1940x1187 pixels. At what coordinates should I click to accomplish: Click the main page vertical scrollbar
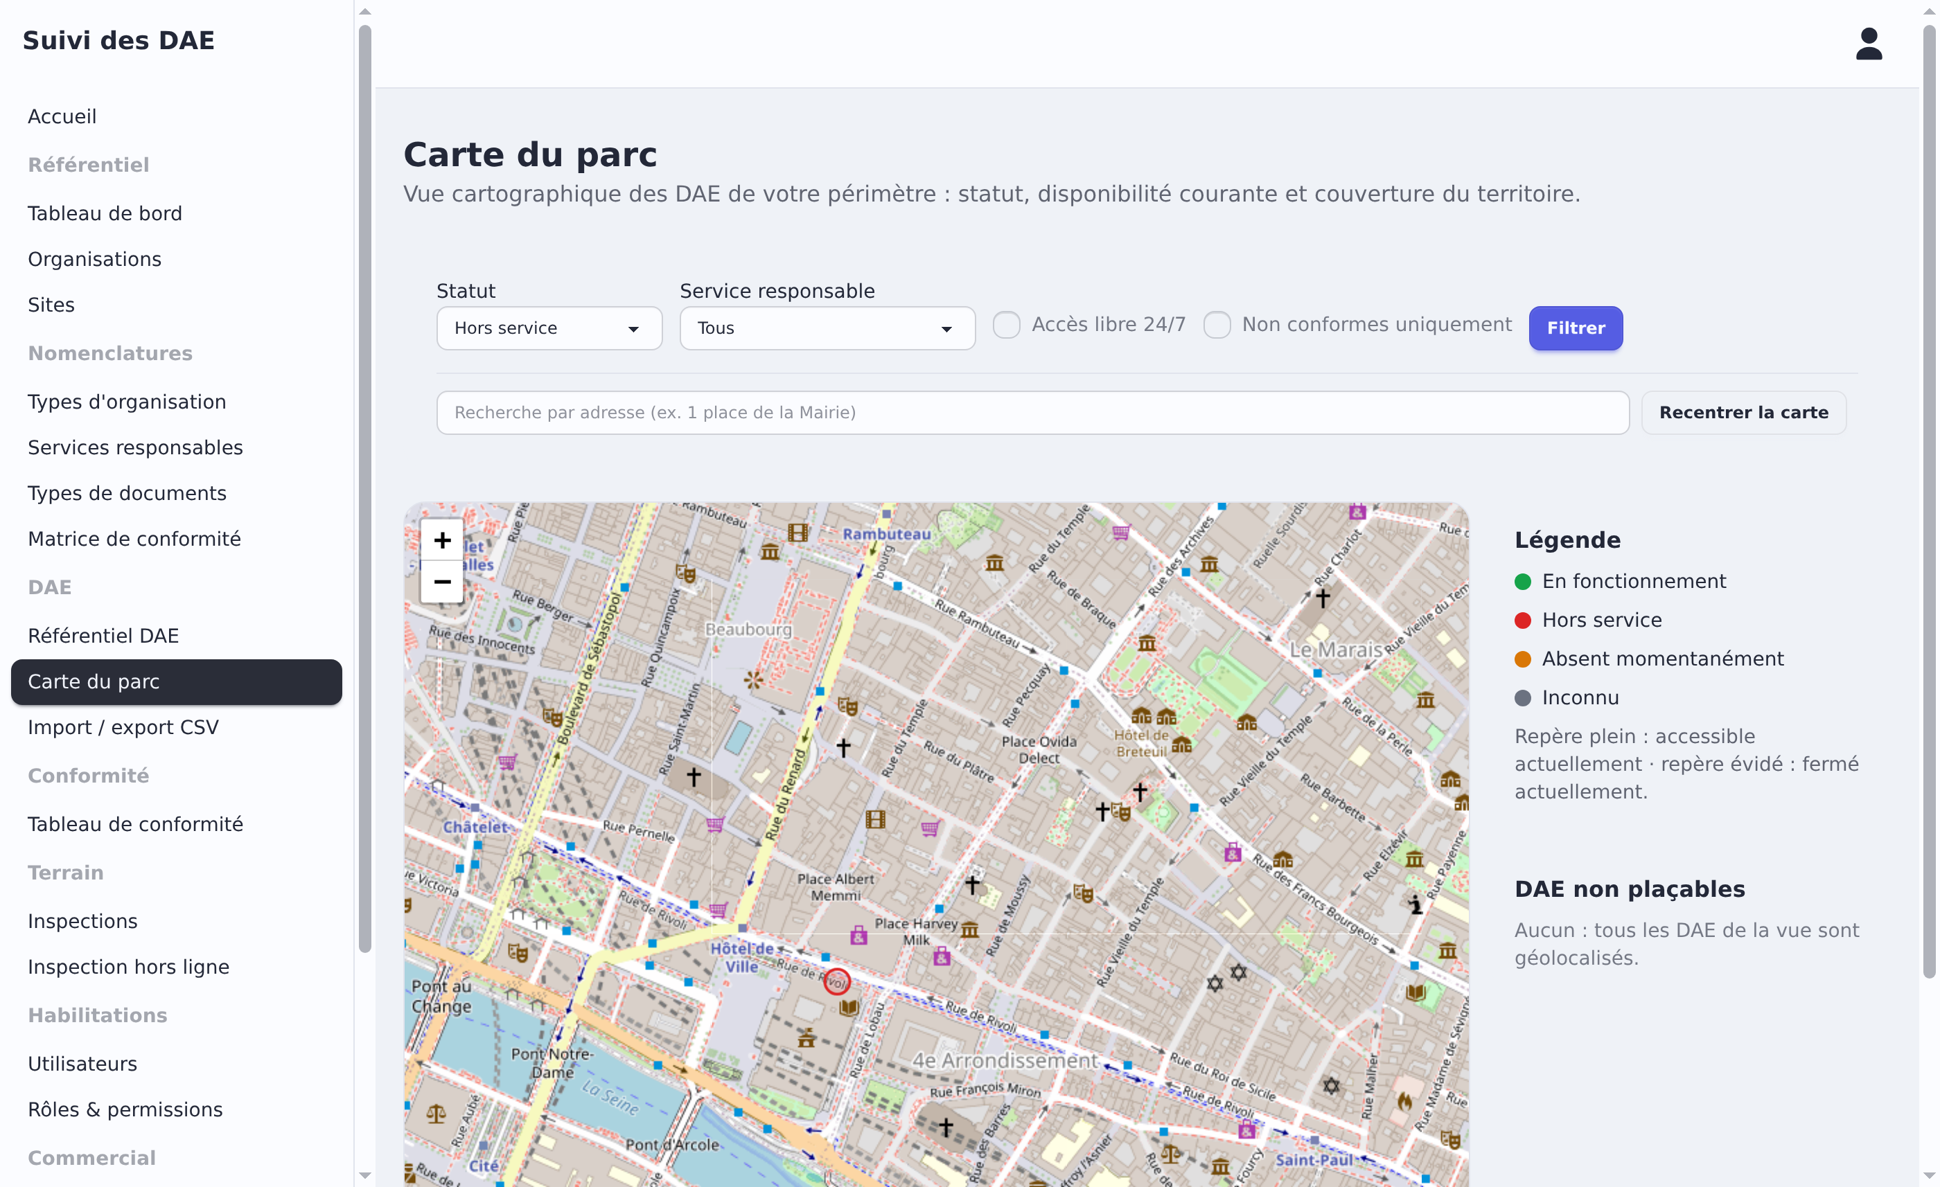tap(1928, 501)
